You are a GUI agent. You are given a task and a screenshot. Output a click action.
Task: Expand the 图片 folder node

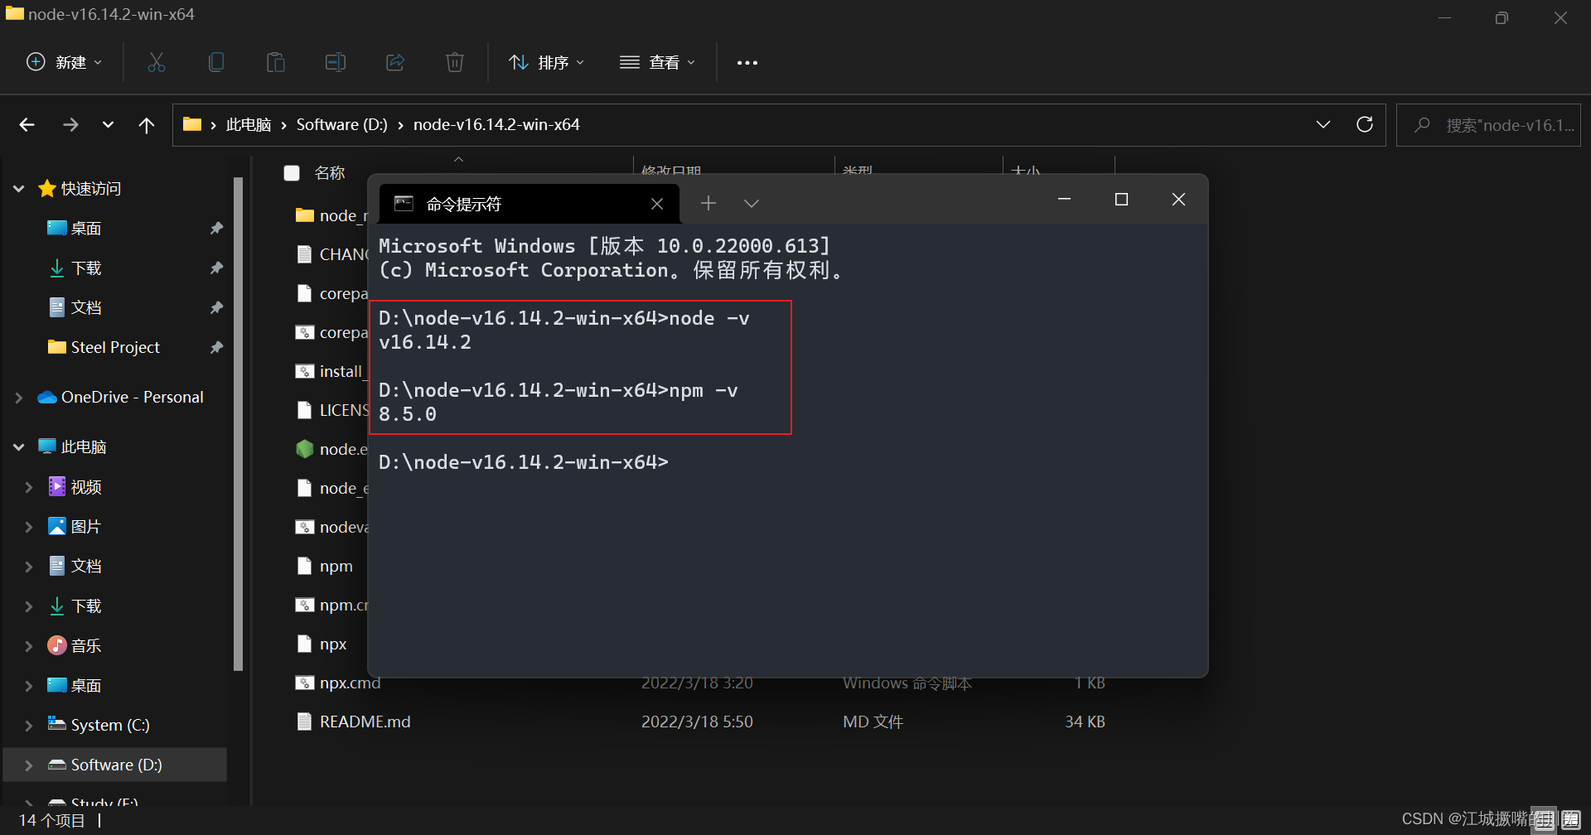pos(29,527)
